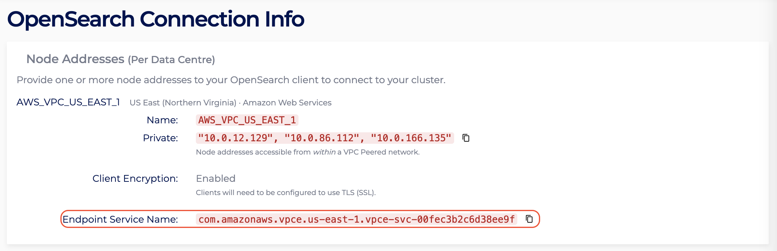Click the "Enabled" encryption status text
The width and height of the screenshot is (777, 251).
click(x=216, y=179)
